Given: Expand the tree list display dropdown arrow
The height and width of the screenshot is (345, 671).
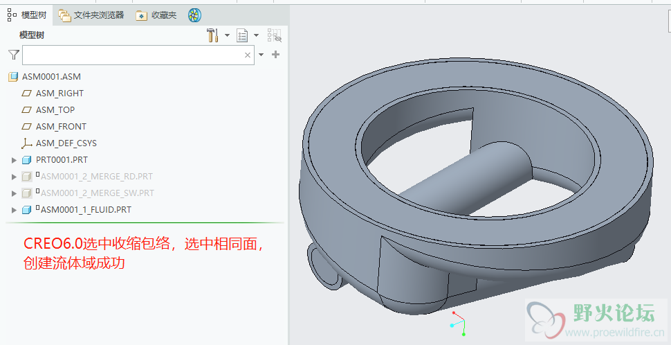Looking at the screenshot, I should click(257, 35).
